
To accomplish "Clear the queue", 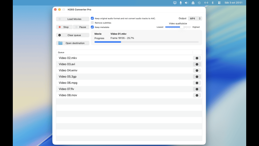I will click(x=73, y=35).
